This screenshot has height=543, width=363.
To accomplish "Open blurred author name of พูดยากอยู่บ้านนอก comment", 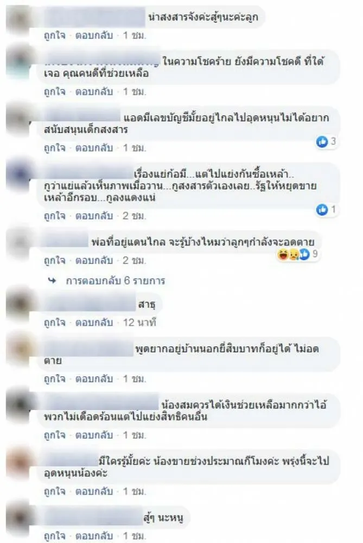I will tap(88, 349).
